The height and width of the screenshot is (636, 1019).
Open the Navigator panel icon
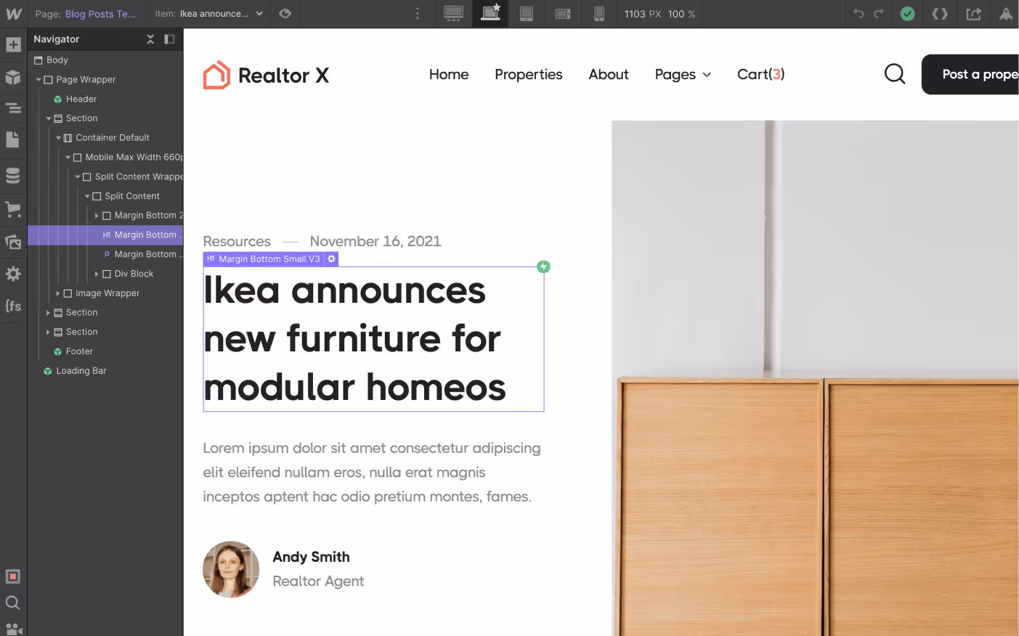(x=13, y=108)
